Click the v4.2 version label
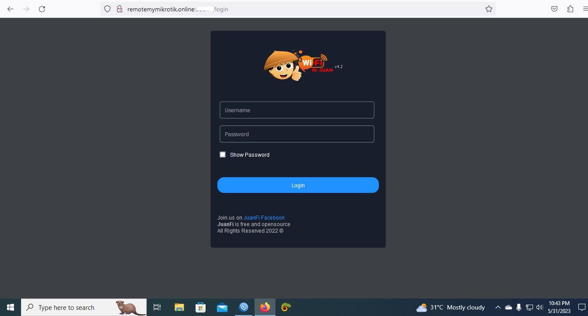Screen dimensions: 588x316 (339, 67)
